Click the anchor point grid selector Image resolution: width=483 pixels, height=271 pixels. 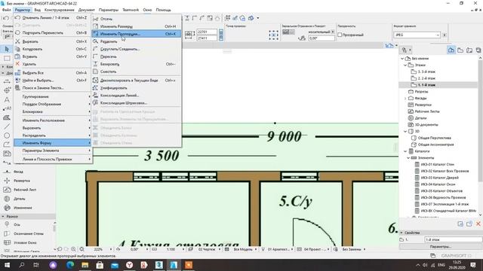(273, 35)
